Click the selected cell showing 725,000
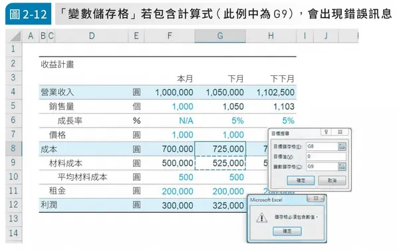The height and width of the screenshot is (250, 399). (220, 149)
